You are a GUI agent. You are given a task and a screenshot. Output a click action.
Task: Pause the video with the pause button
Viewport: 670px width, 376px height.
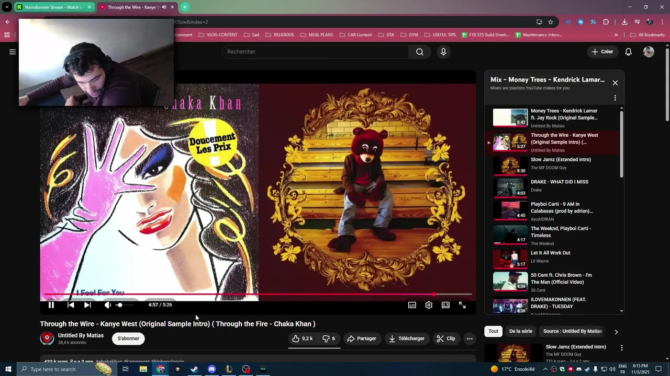tap(51, 305)
